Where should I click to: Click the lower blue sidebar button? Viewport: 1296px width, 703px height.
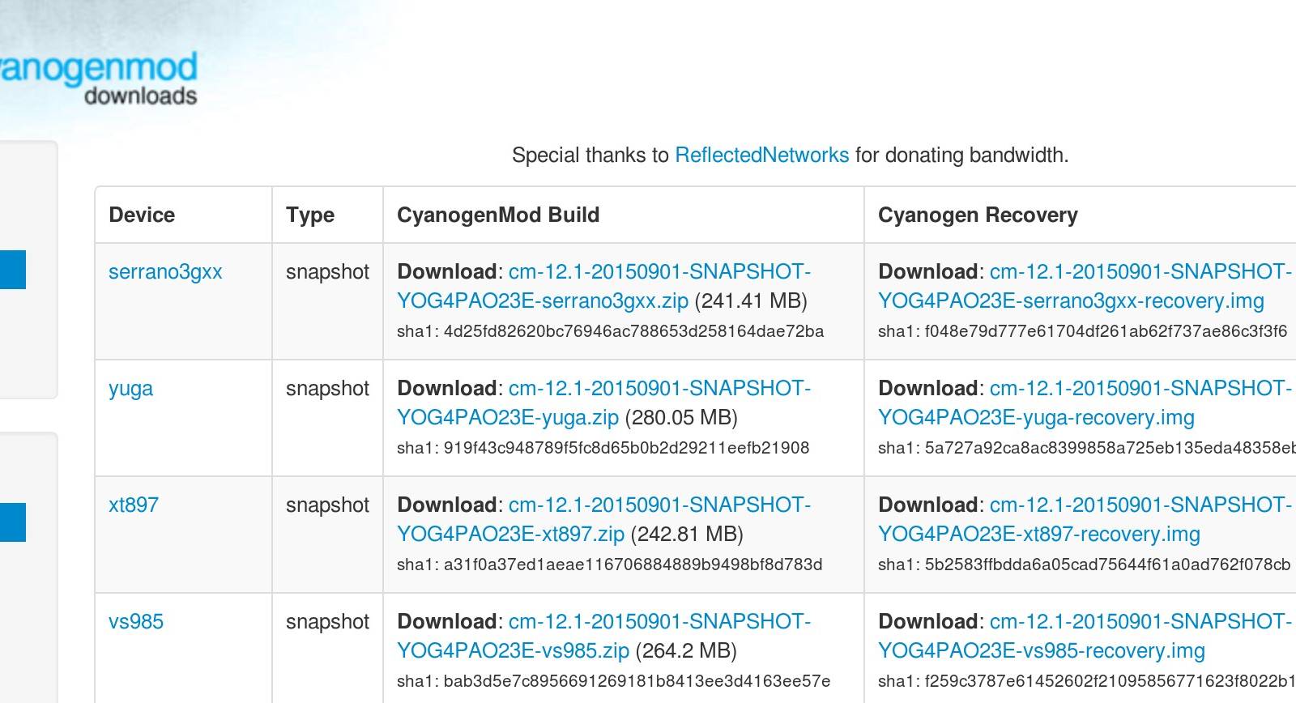coord(13,522)
